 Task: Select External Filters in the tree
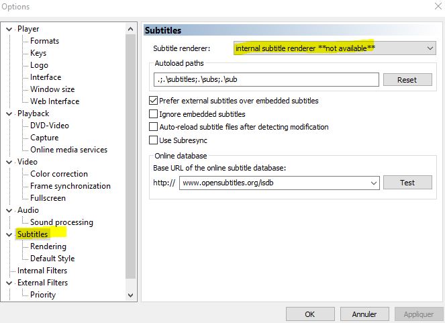click(x=42, y=283)
